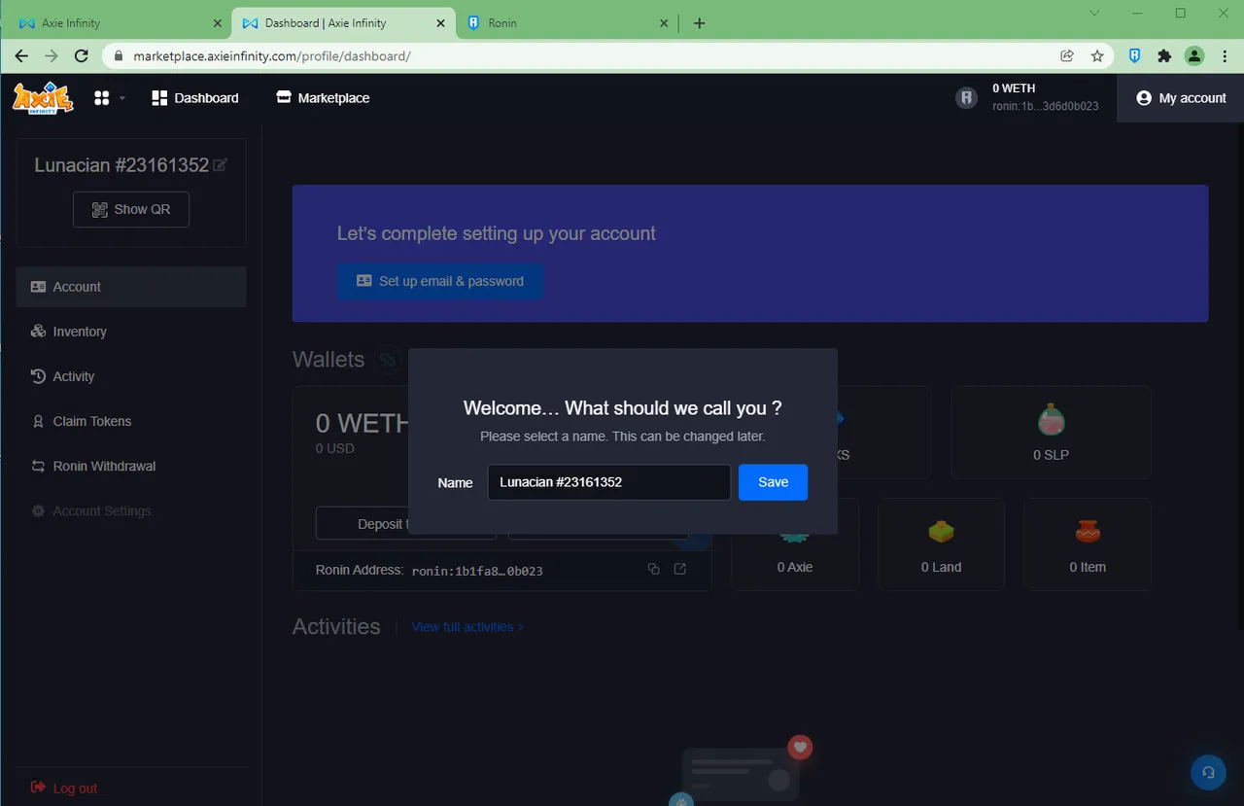Open the Dashboard nav item
The height and width of the screenshot is (806, 1244).
pyautogui.click(x=195, y=97)
